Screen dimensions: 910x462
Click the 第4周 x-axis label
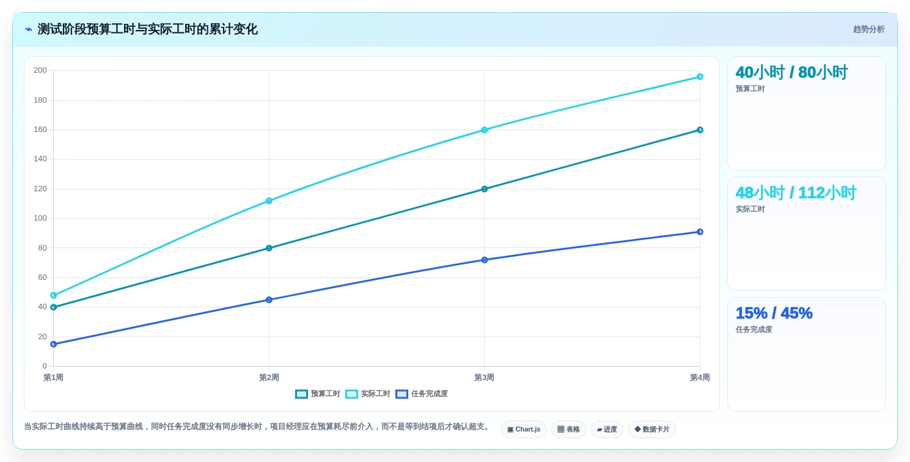[700, 378]
